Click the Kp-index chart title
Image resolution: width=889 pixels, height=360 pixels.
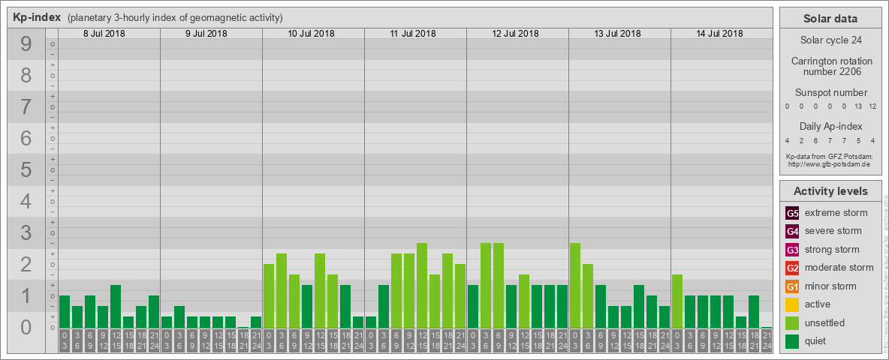[37, 17]
